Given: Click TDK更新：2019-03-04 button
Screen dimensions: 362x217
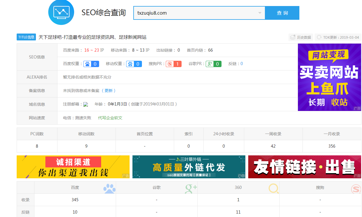Looking at the screenshot, I should coord(338,37).
